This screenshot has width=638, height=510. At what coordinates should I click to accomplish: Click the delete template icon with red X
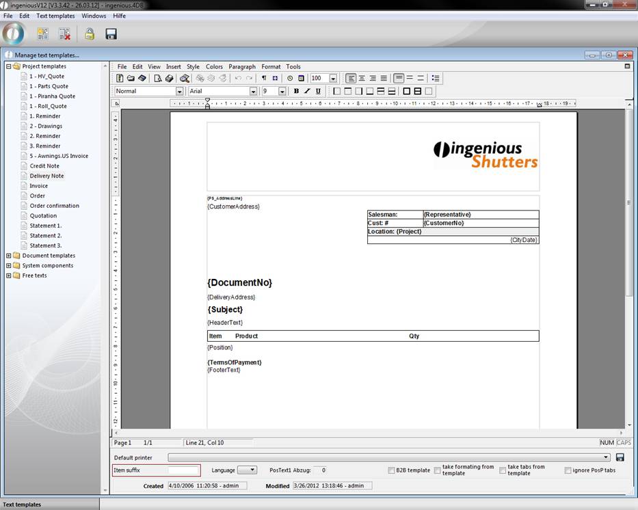coord(64,33)
